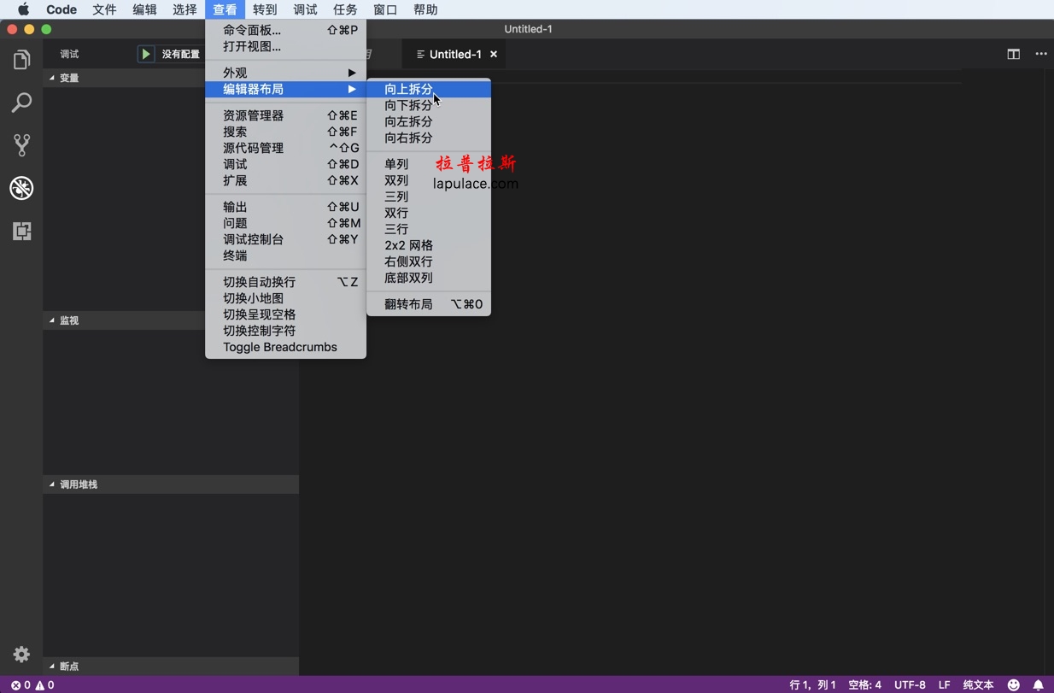1054x693 pixels.
Task: Choose 向右拆分 in the submenu
Action: 429,138
